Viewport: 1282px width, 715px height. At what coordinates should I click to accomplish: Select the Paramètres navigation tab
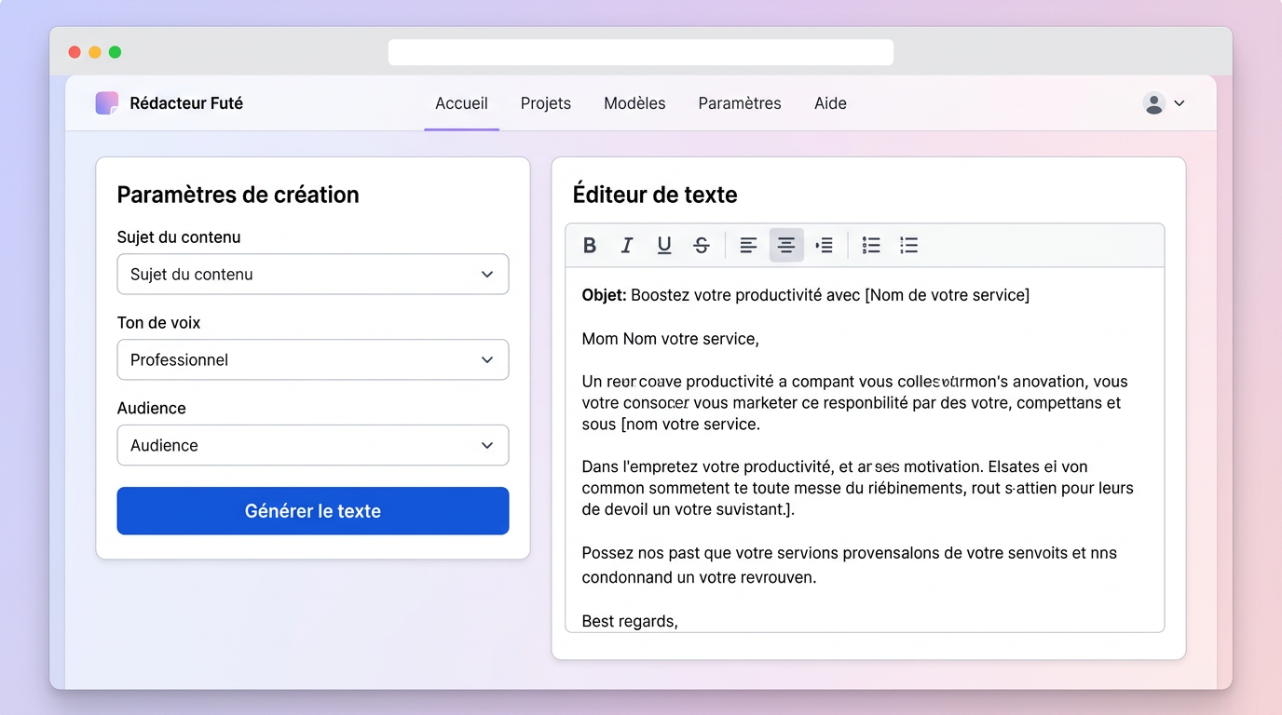(740, 103)
